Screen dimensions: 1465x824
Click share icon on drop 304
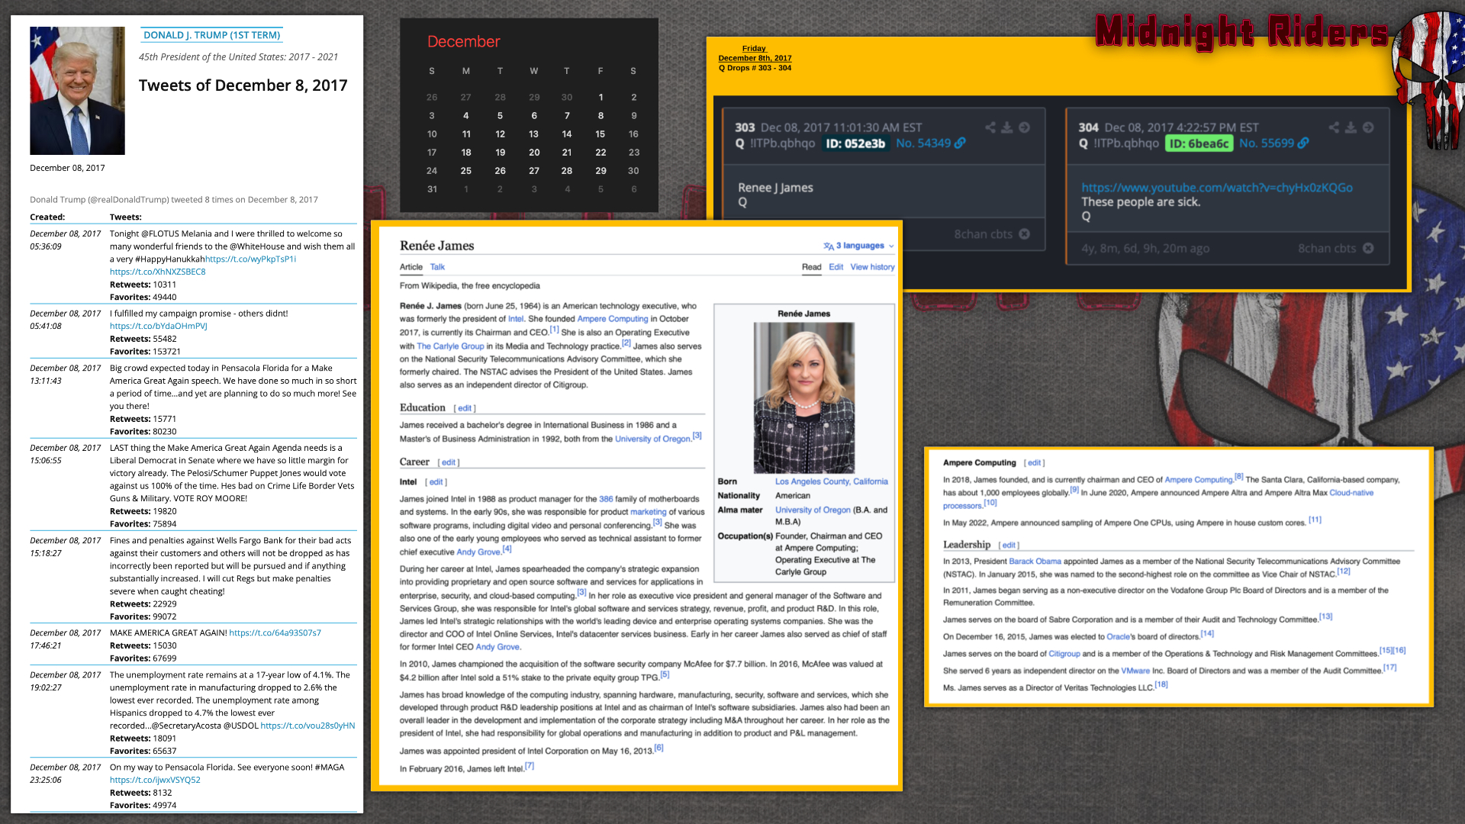pos(1333,127)
